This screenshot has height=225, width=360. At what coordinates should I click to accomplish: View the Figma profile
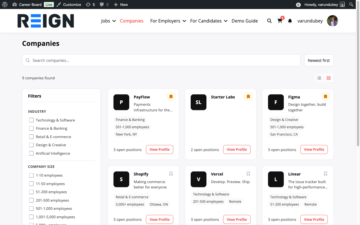pyautogui.click(x=314, y=150)
